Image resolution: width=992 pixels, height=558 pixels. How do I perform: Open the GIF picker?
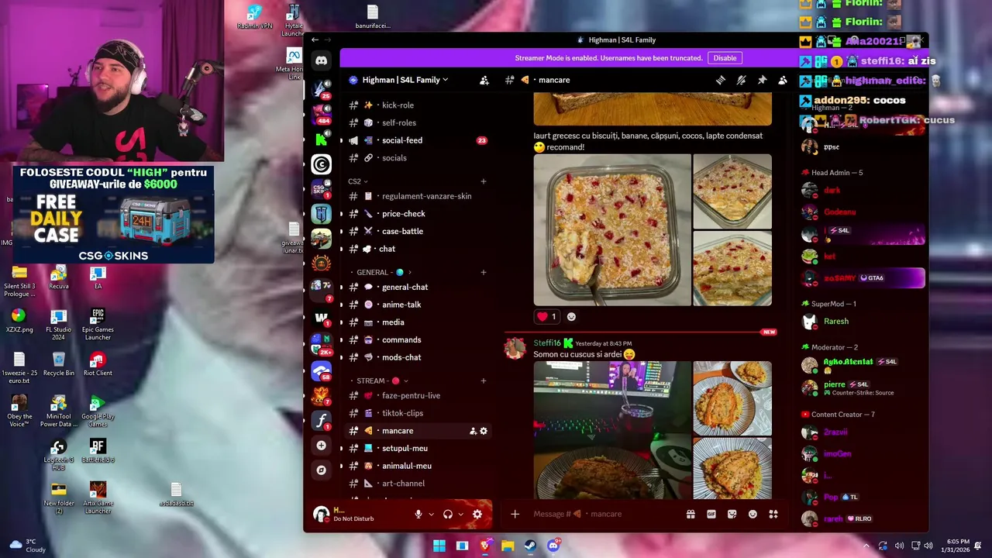coord(711,514)
